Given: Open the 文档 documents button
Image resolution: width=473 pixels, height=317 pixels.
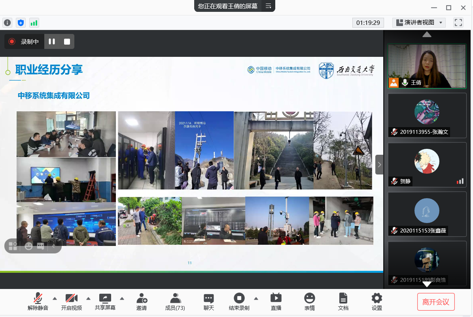Looking at the screenshot, I should [x=343, y=302].
